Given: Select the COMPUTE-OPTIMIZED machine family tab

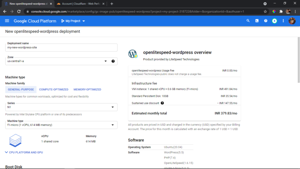Looking at the screenshot, I should pyautogui.click(x=54, y=89).
